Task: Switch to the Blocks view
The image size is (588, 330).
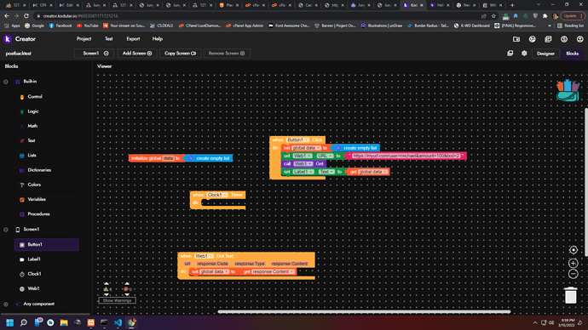Action: coord(573,54)
